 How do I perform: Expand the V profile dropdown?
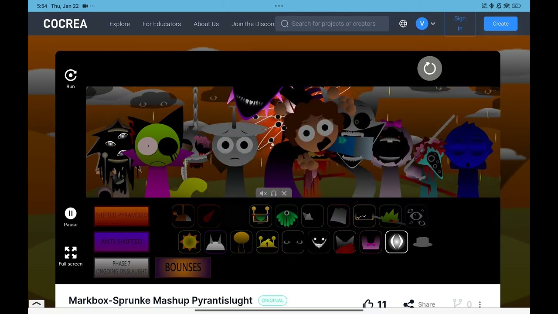tap(425, 24)
